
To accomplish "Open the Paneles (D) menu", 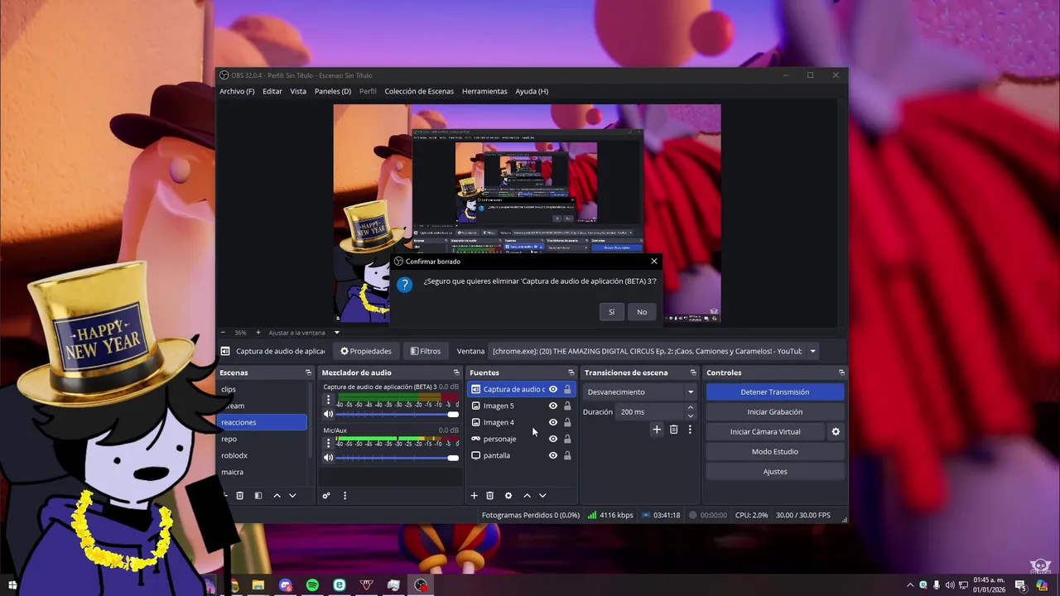I will (x=333, y=91).
